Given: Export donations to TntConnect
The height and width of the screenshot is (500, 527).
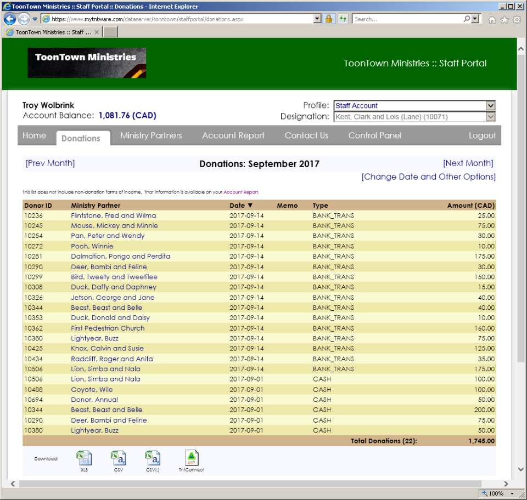Looking at the screenshot, I should point(191,458).
